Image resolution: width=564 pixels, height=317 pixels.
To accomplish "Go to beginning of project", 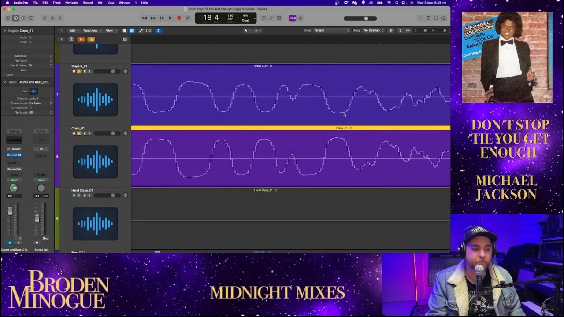I will [162, 18].
